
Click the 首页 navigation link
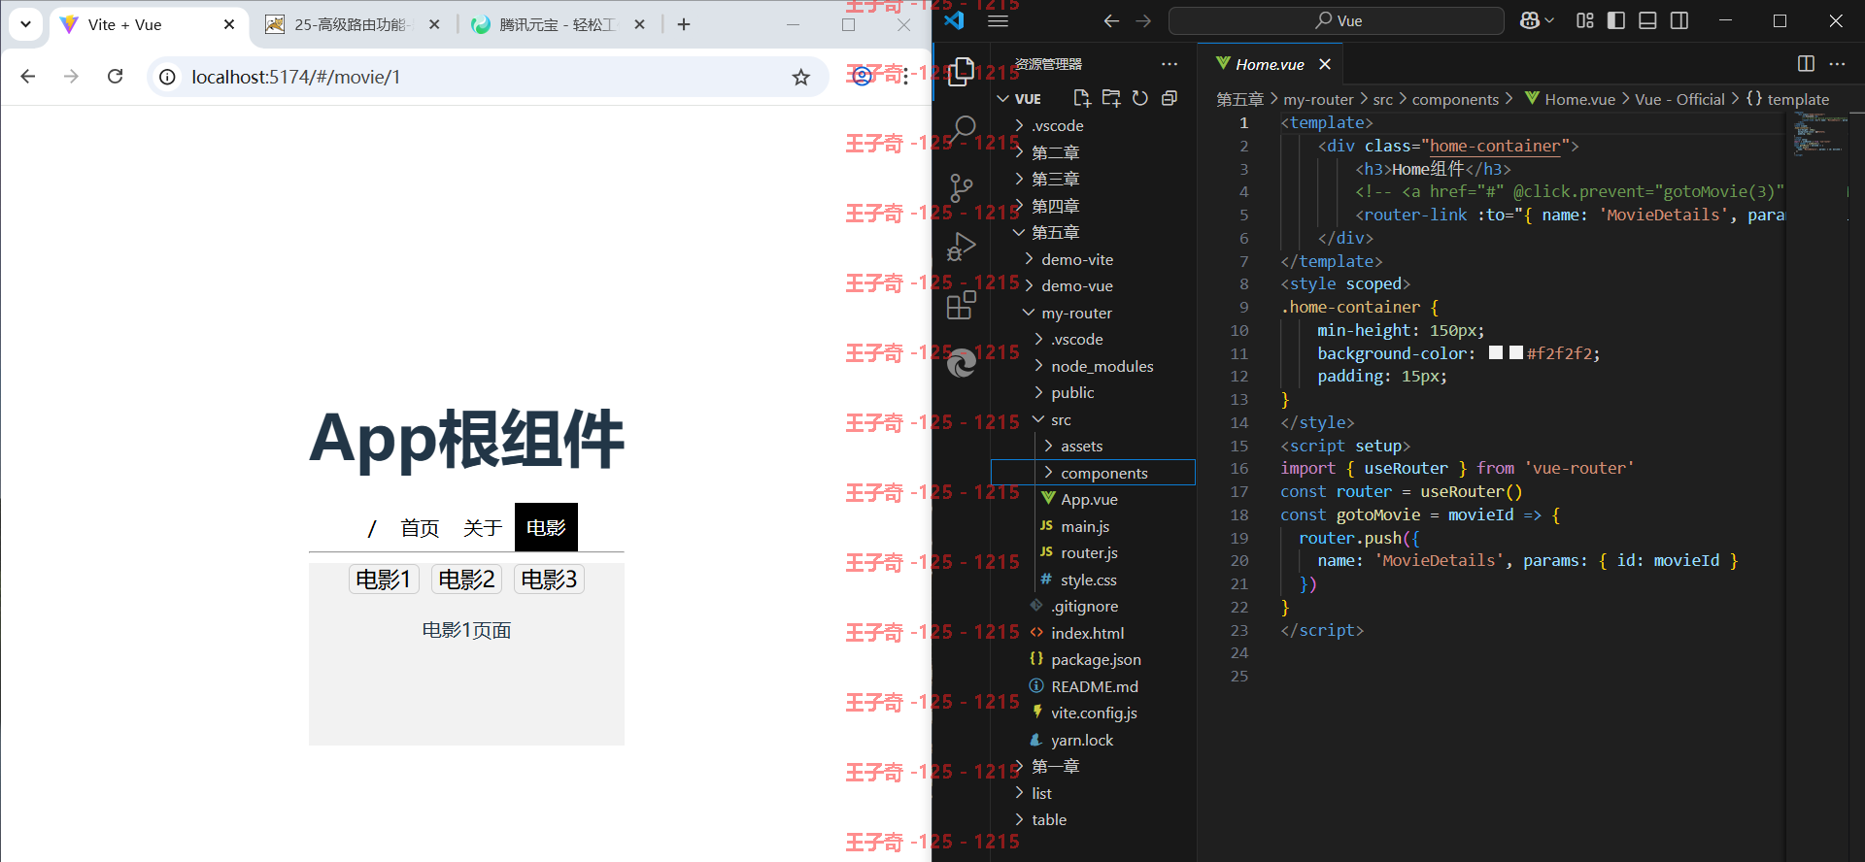tap(420, 528)
